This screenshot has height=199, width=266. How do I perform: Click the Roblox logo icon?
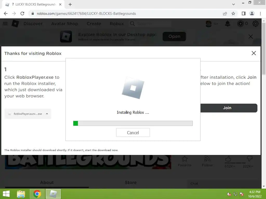coord(15,24)
